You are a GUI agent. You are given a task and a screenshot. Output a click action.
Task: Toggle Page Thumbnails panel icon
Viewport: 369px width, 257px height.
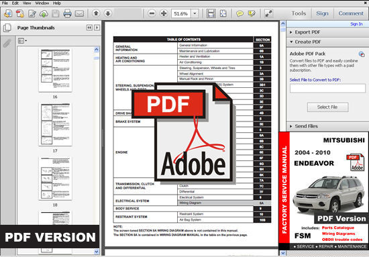(7, 28)
